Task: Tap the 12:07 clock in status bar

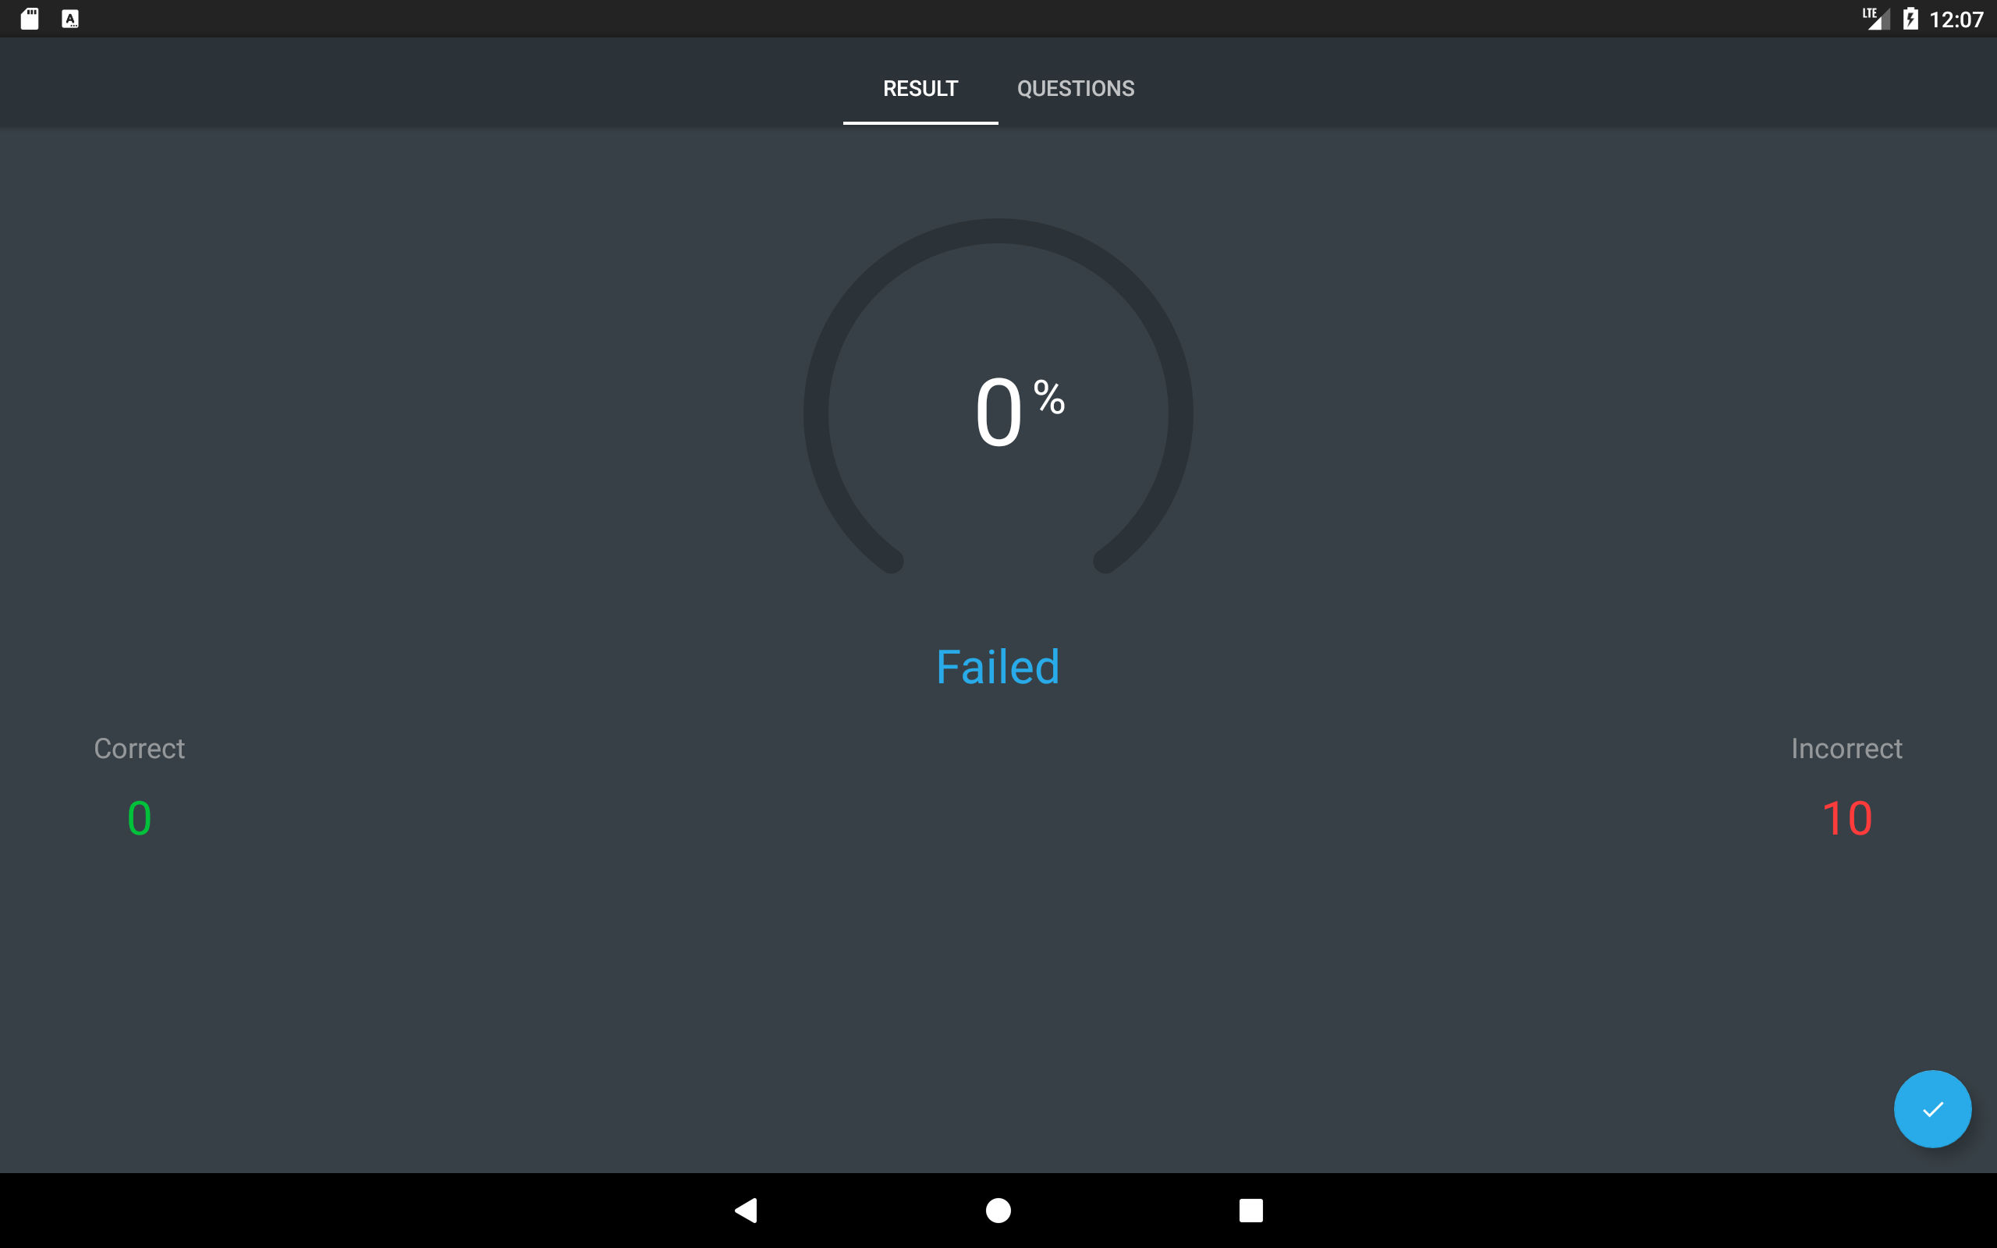Action: [1956, 19]
